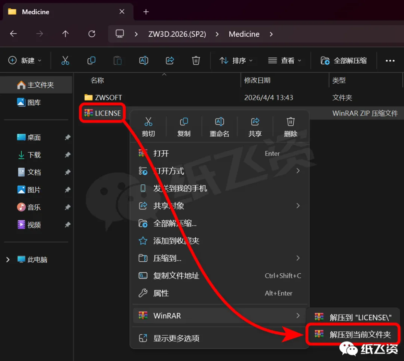Open the 新建 dropdown

pyautogui.click(x=25, y=61)
